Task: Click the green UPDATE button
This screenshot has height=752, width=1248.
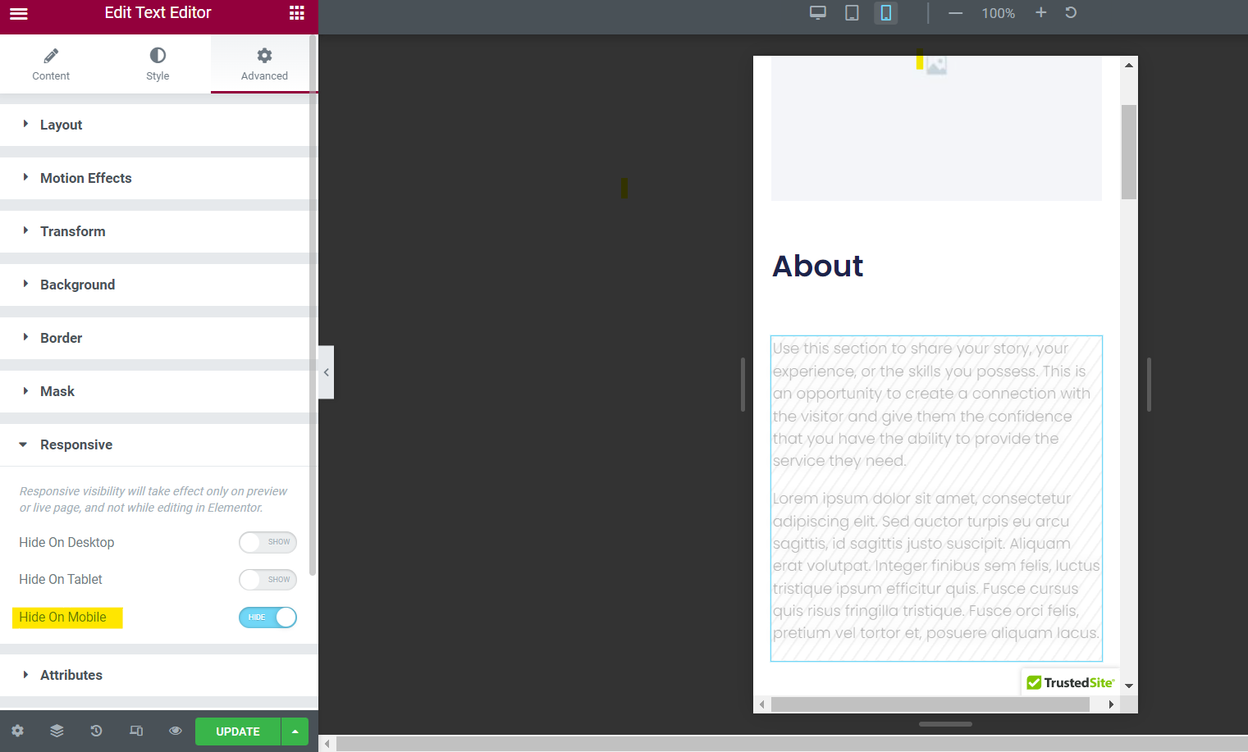Action: point(237,731)
